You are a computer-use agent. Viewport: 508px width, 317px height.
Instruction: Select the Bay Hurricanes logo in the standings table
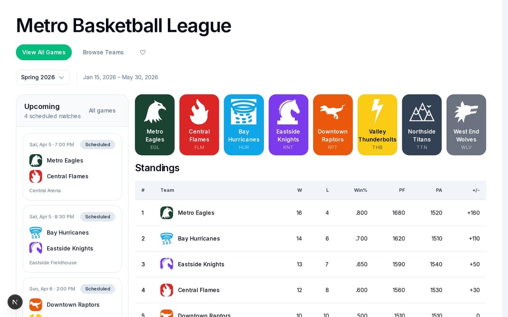tap(166, 239)
